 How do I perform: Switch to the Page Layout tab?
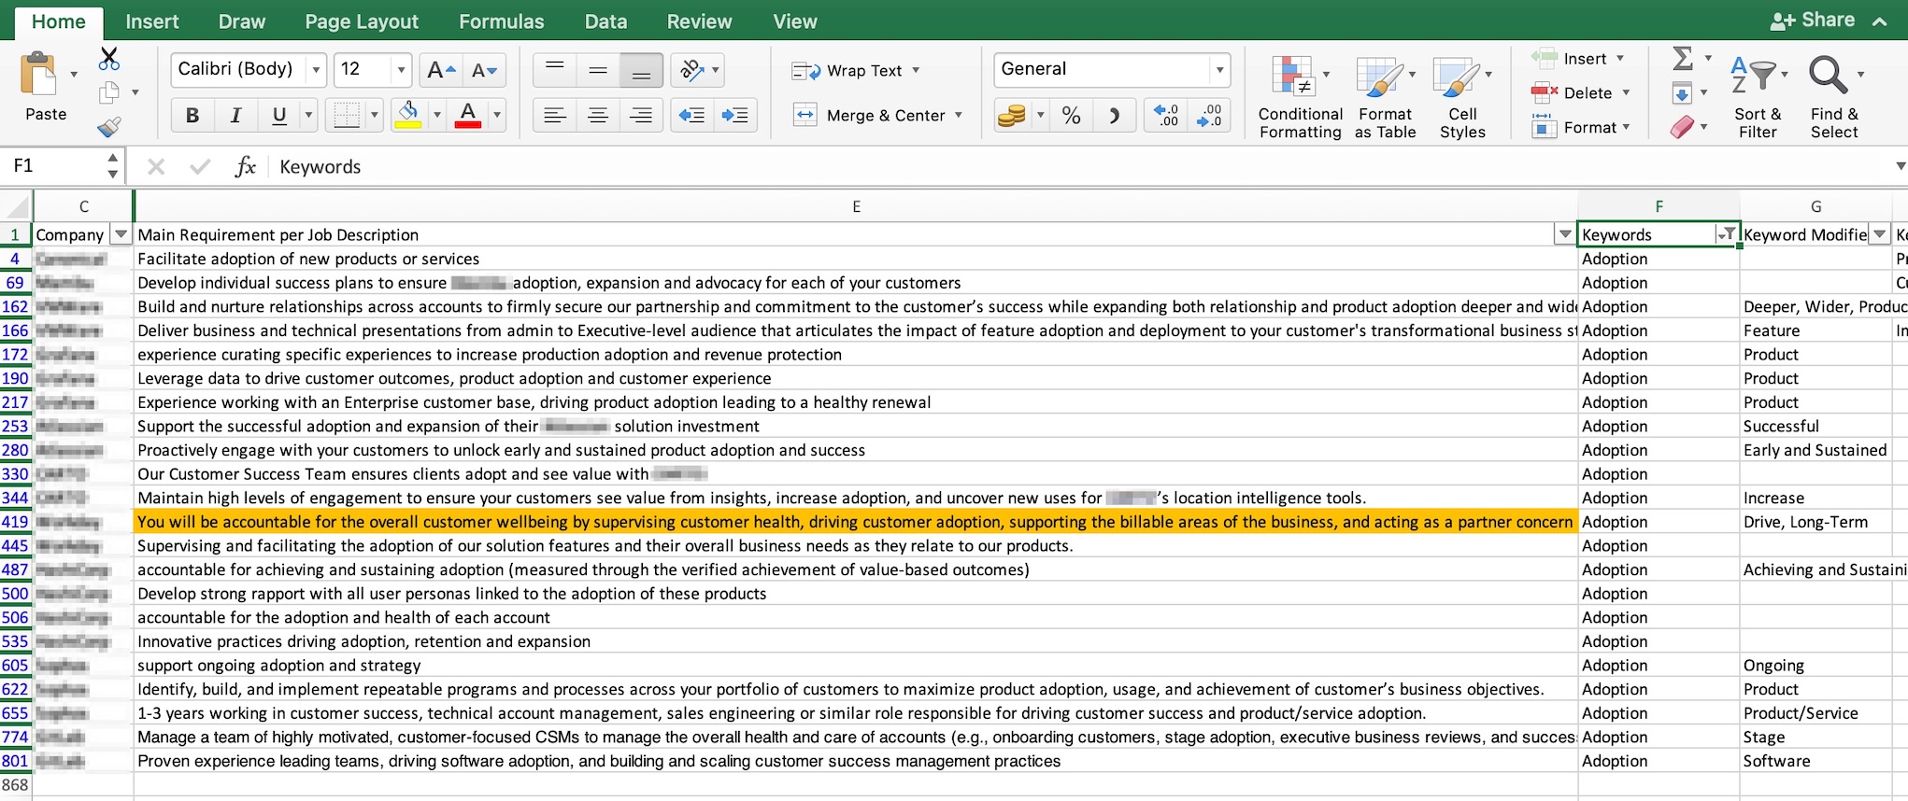362,21
